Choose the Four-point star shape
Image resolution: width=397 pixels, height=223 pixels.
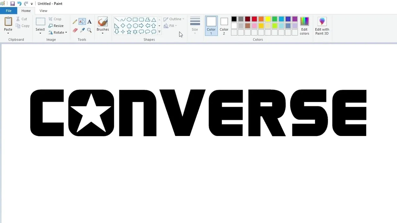tap(123, 32)
